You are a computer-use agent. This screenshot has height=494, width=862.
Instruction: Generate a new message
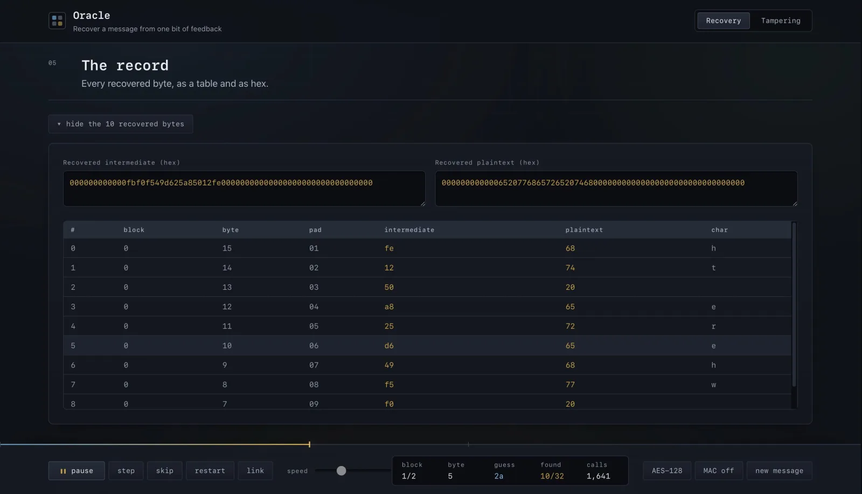pos(779,471)
